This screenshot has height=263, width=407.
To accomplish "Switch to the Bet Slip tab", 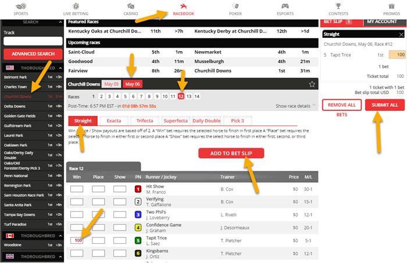I will point(342,21).
